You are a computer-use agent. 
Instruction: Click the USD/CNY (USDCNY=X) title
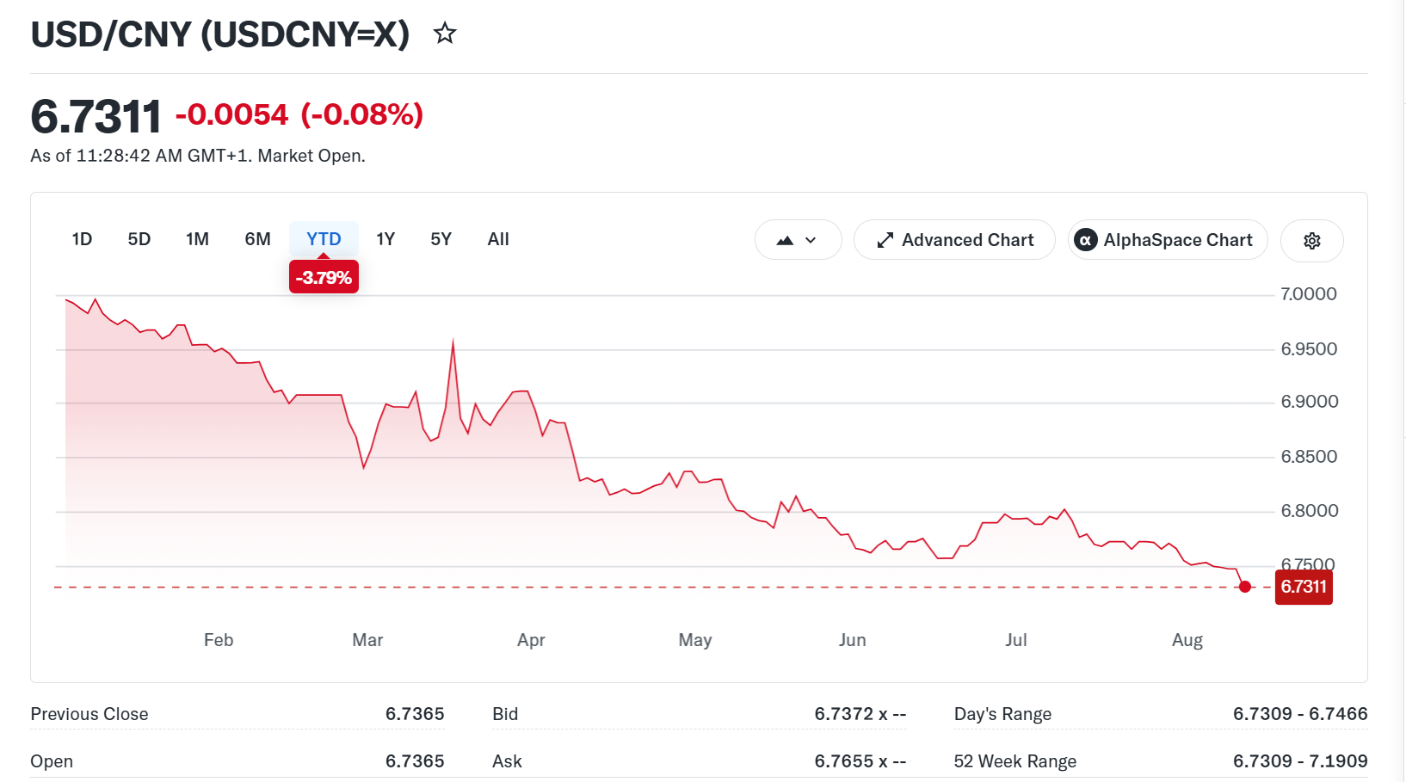[220, 34]
